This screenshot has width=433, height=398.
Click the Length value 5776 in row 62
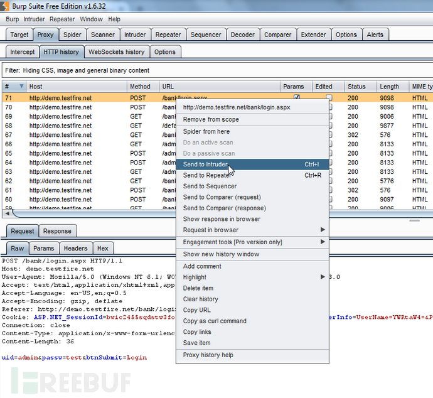387,181
